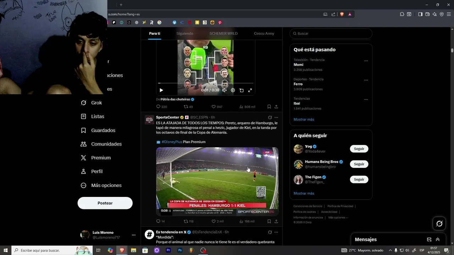Image resolution: width=454 pixels, height=255 pixels.
Task: Click the Buscar search field
Action: pyautogui.click(x=331, y=33)
